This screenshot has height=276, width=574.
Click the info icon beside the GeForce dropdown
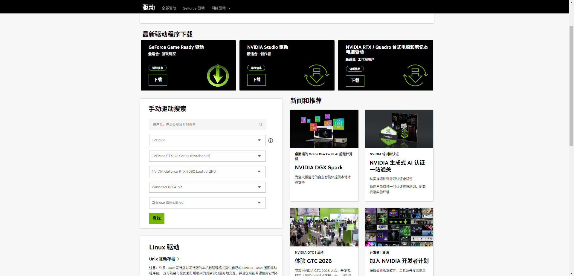pos(271,140)
